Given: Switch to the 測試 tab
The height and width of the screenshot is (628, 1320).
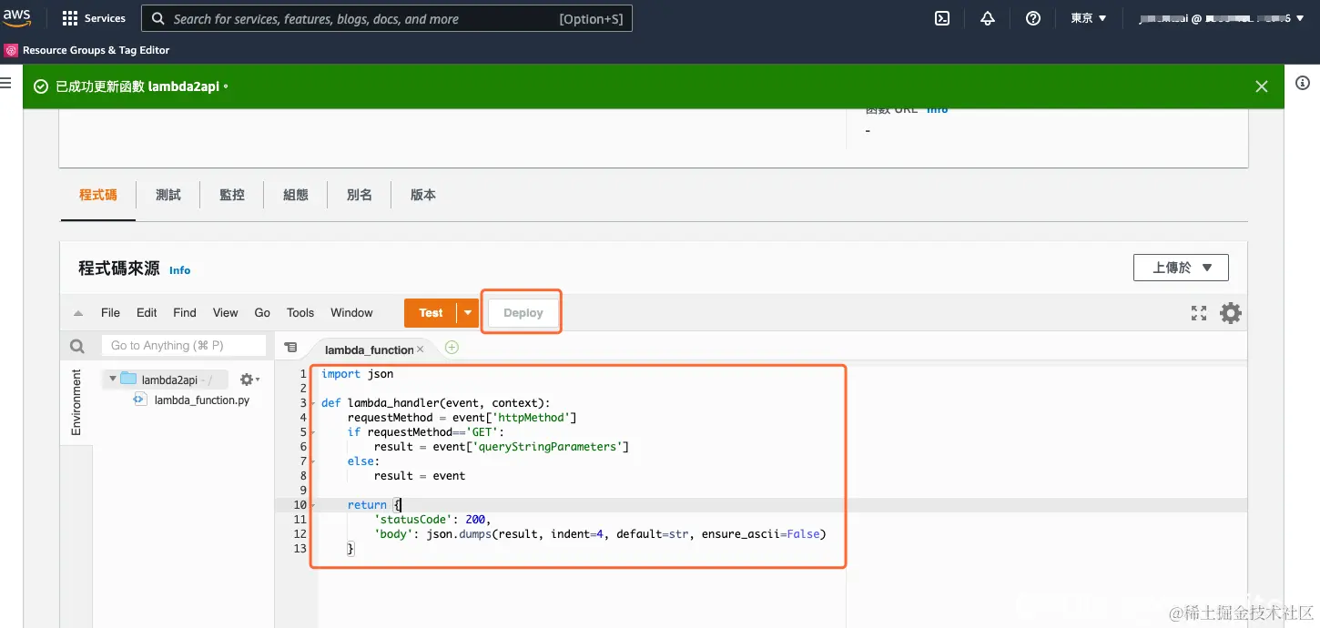Looking at the screenshot, I should [x=168, y=195].
